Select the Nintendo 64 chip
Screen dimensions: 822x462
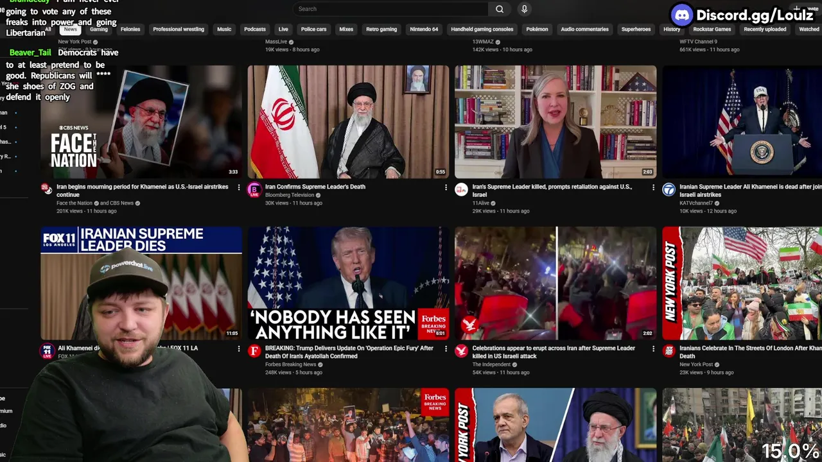(x=424, y=30)
